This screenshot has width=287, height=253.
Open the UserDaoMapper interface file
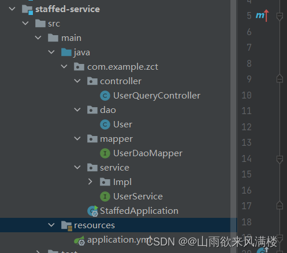(x=148, y=153)
